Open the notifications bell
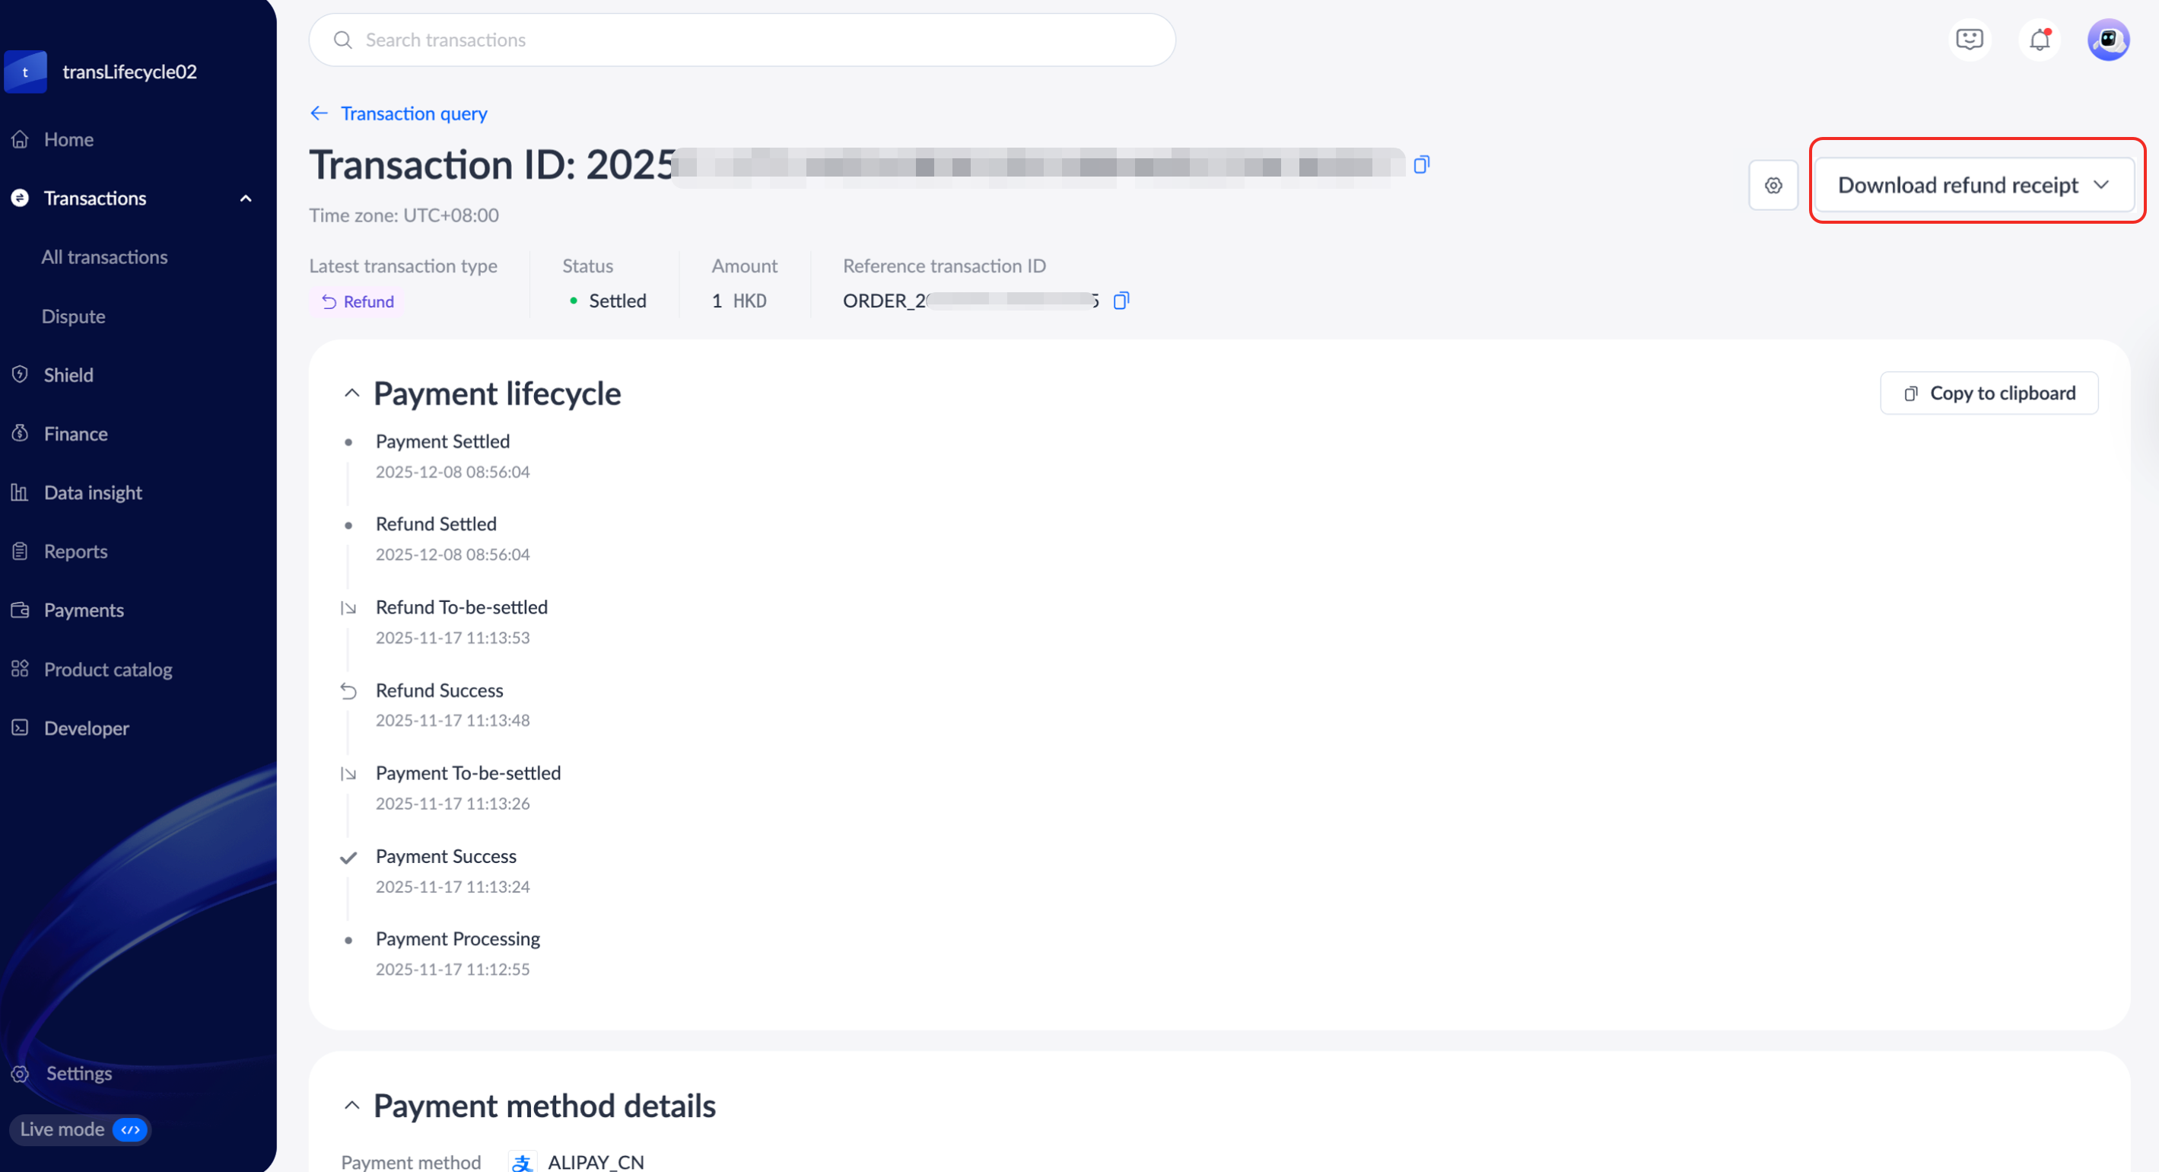 click(x=2039, y=40)
